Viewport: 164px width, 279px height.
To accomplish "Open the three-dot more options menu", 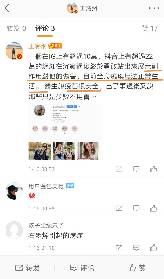I will click(x=154, y=8).
